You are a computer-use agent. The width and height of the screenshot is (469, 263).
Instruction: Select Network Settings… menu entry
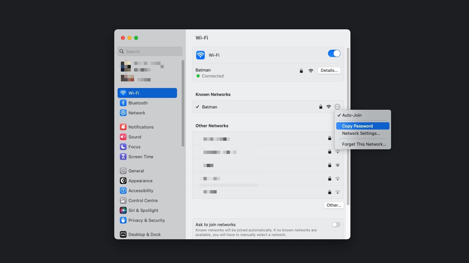pos(361,133)
